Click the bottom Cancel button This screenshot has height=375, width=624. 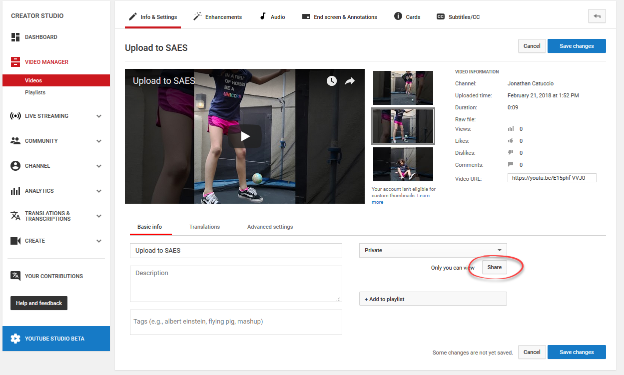[x=532, y=352]
